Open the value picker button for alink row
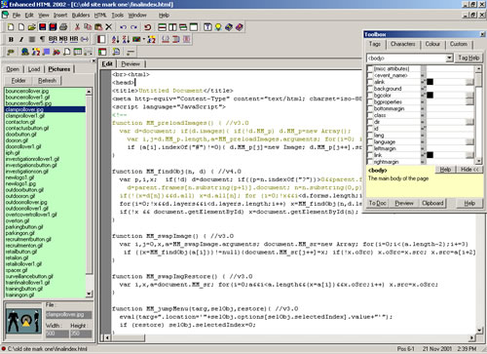The height and width of the screenshot is (354, 487). click(469, 82)
